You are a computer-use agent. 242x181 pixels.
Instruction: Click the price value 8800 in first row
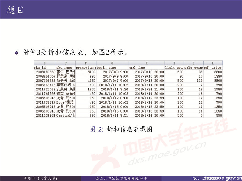pyautogui.click(x=218, y=72)
